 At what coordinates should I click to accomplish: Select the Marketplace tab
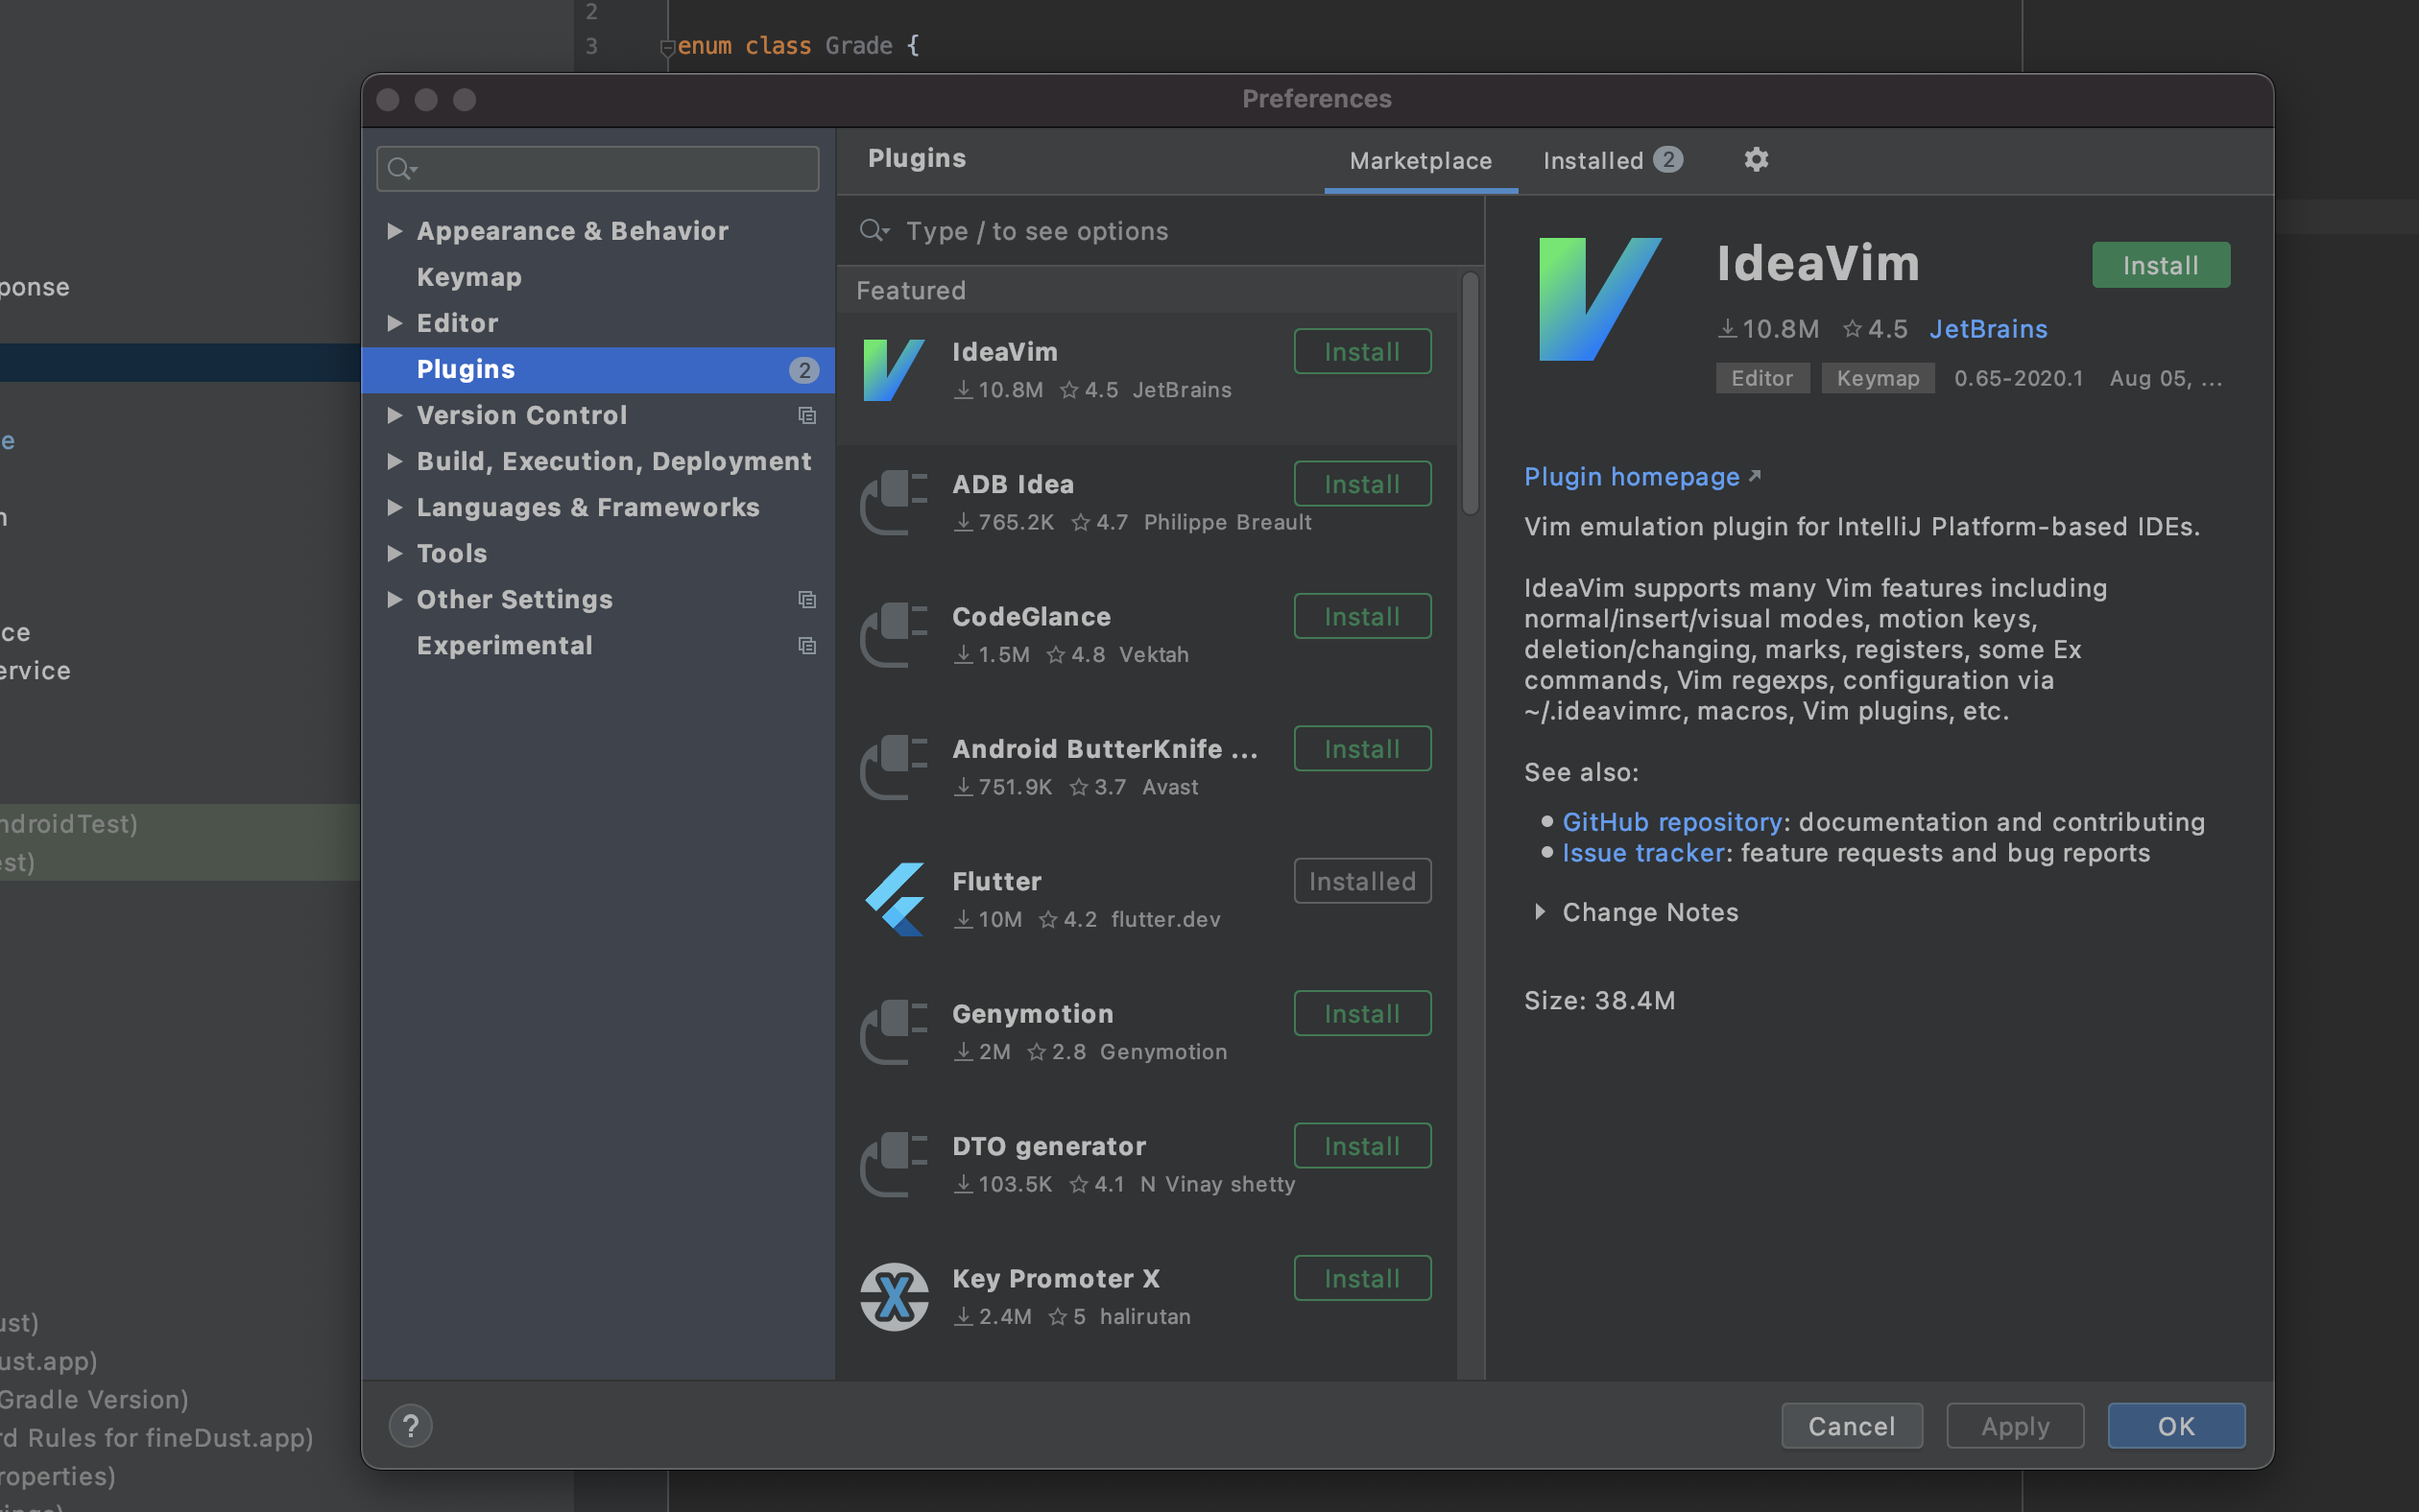click(1420, 160)
